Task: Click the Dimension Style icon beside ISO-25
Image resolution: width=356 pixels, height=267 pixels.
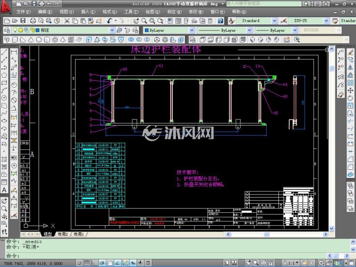Action: 283,21
